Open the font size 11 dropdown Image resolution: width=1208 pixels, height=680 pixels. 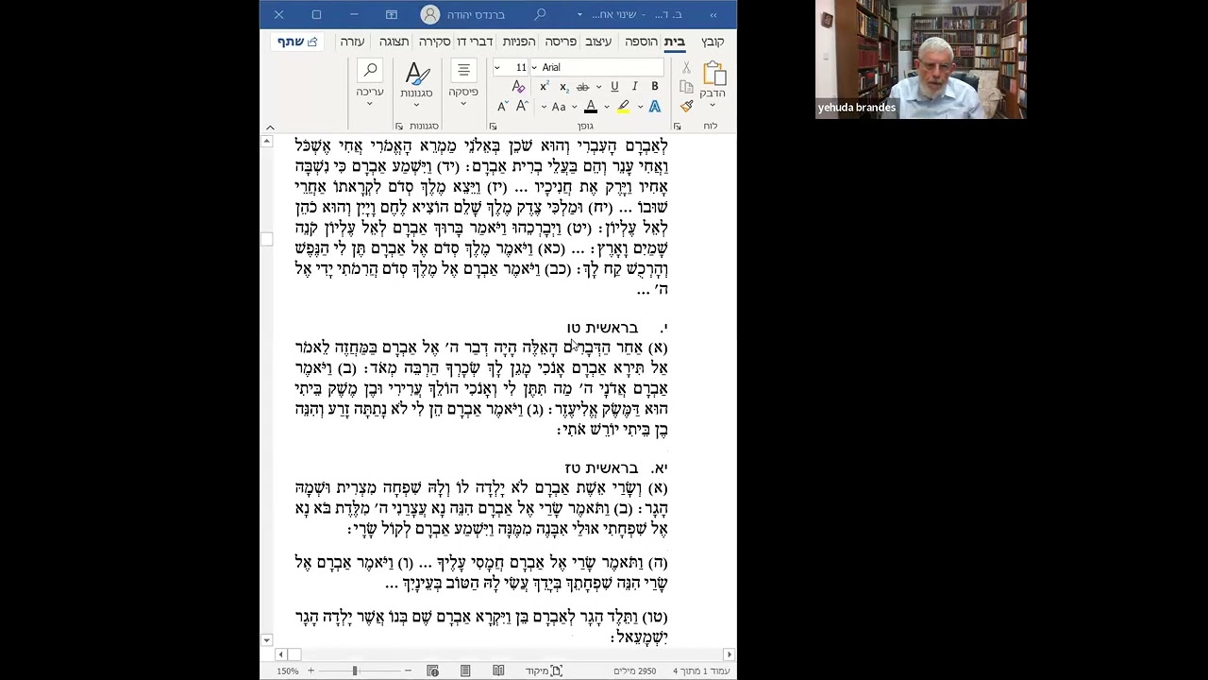[x=497, y=67]
